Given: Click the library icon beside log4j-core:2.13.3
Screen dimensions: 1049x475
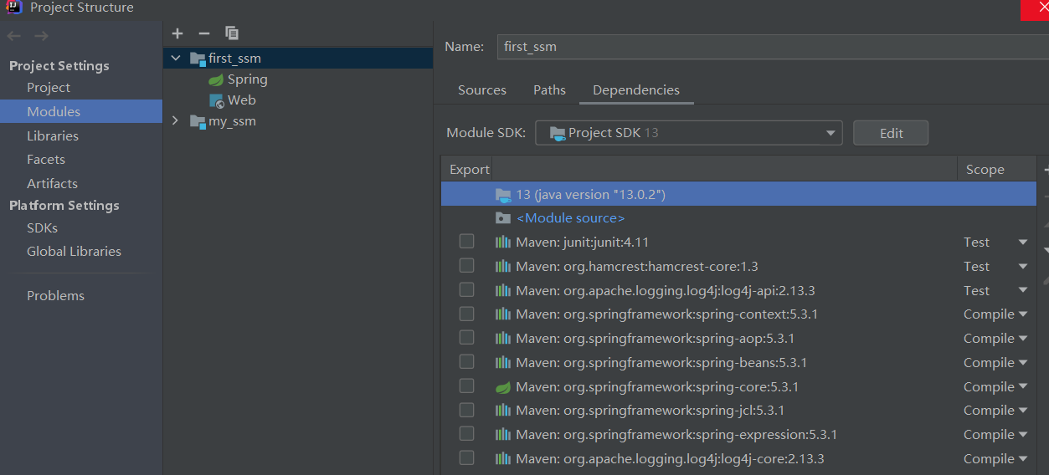Looking at the screenshot, I should (x=503, y=459).
